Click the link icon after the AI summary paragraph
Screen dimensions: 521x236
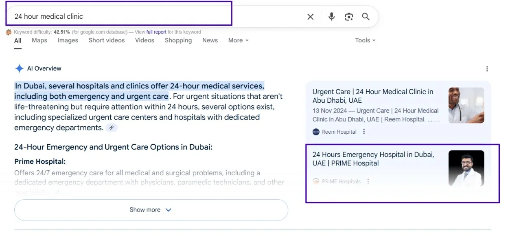pos(112,128)
